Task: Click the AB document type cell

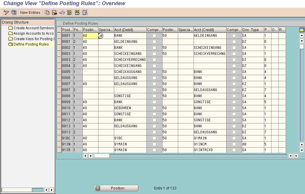Action: click(253, 144)
